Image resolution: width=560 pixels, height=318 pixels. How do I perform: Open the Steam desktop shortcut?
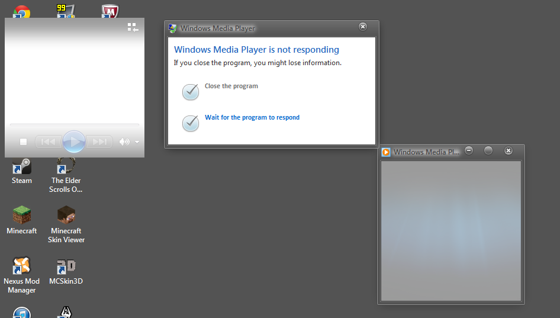(x=22, y=172)
